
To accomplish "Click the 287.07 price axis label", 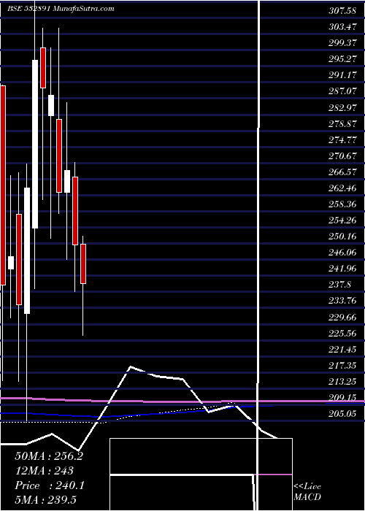I will point(342,91).
